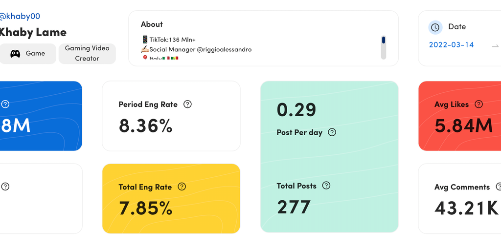501x250 pixels.
Task: Click the help icon beside Period Eng Rate
Action: coord(187,104)
